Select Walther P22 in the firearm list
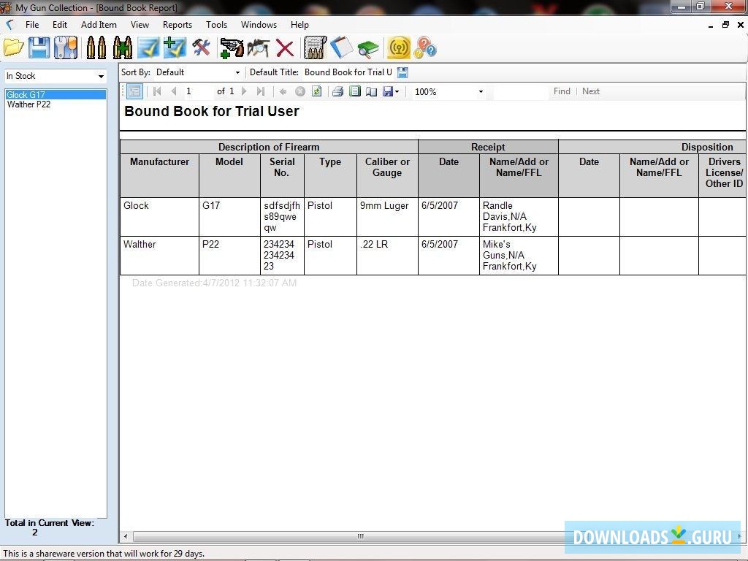Screen dimensions: 748x561 tap(29, 104)
